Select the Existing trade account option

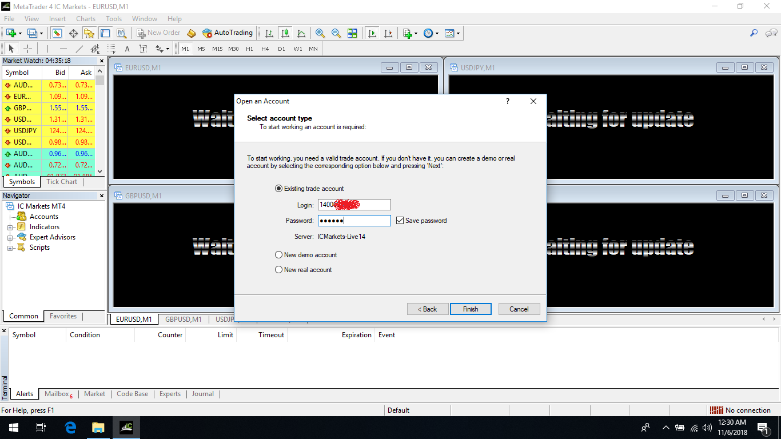(x=309, y=189)
